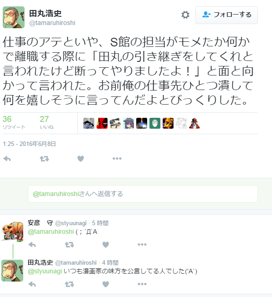Open more options for @styuunagi reply

[142, 245]
